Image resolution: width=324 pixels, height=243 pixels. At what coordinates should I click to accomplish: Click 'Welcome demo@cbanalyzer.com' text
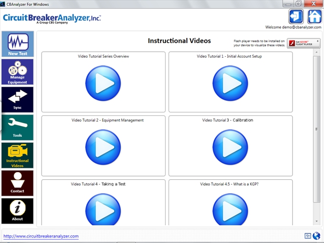tap(293, 27)
